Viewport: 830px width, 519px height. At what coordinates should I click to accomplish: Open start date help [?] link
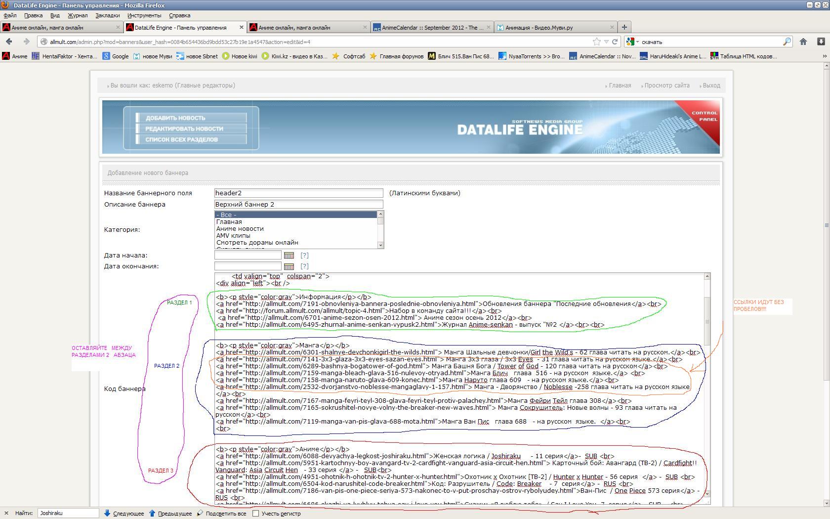(304, 256)
